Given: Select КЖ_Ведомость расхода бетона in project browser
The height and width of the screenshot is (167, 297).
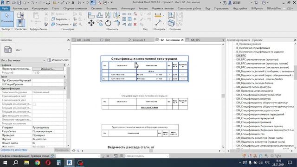Looking at the screenshot, I should 255,83.
